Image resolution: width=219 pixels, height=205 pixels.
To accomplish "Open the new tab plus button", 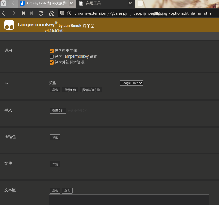I will coord(140,3).
